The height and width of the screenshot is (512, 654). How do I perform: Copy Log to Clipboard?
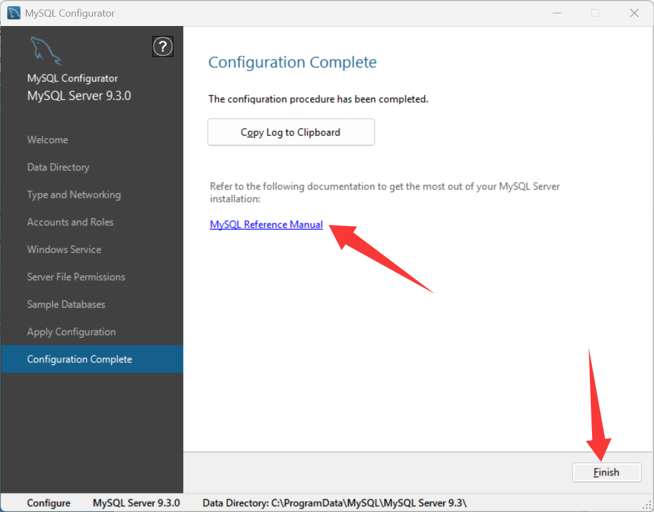[291, 132]
